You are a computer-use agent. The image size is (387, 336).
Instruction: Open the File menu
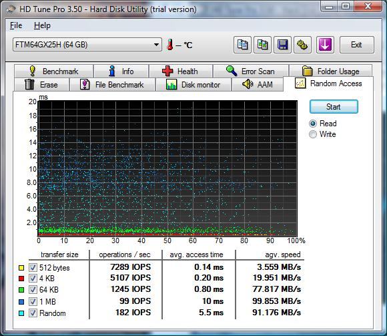coord(16,25)
